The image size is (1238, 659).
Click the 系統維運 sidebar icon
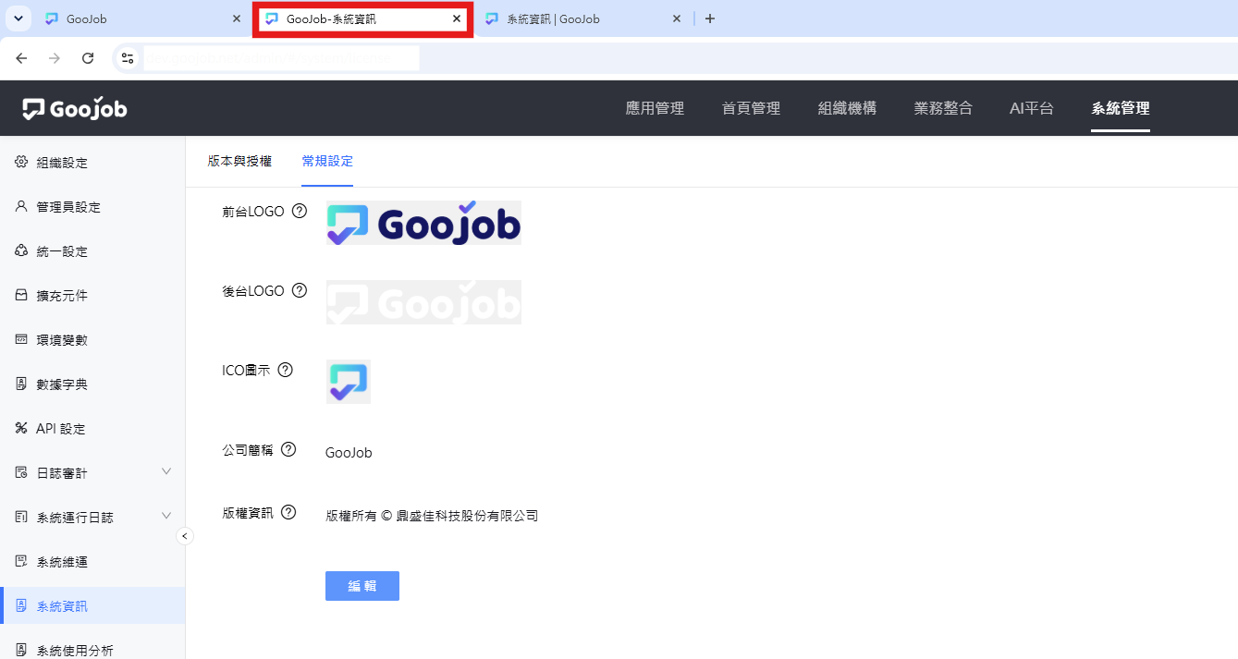coord(21,562)
